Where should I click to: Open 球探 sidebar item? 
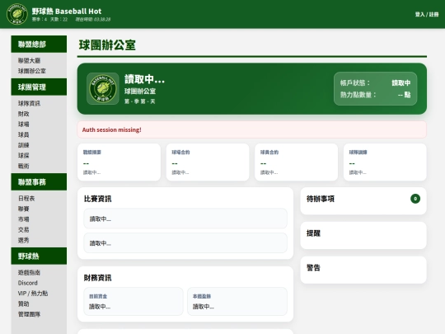pos(24,156)
